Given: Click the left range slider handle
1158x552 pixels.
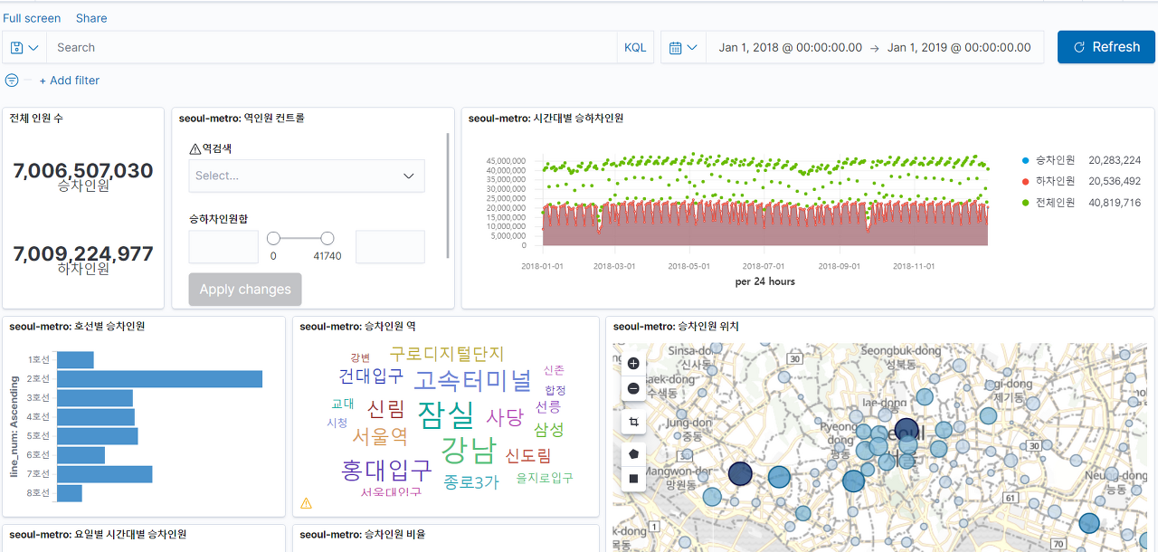Looking at the screenshot, I should pos(273,238).
